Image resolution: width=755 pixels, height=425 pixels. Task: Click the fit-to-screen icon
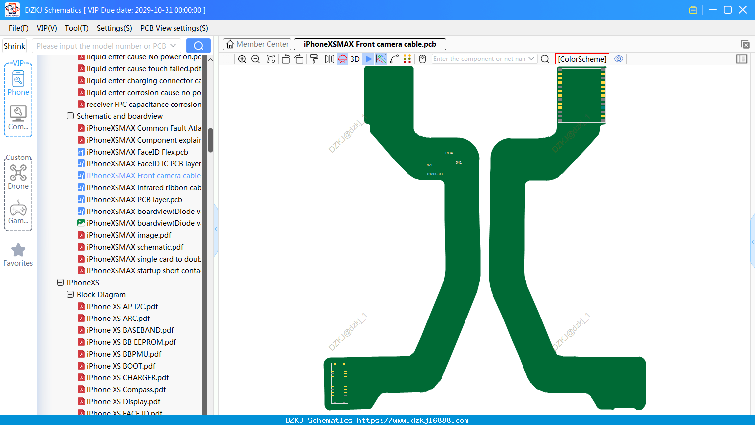[271, 59]
